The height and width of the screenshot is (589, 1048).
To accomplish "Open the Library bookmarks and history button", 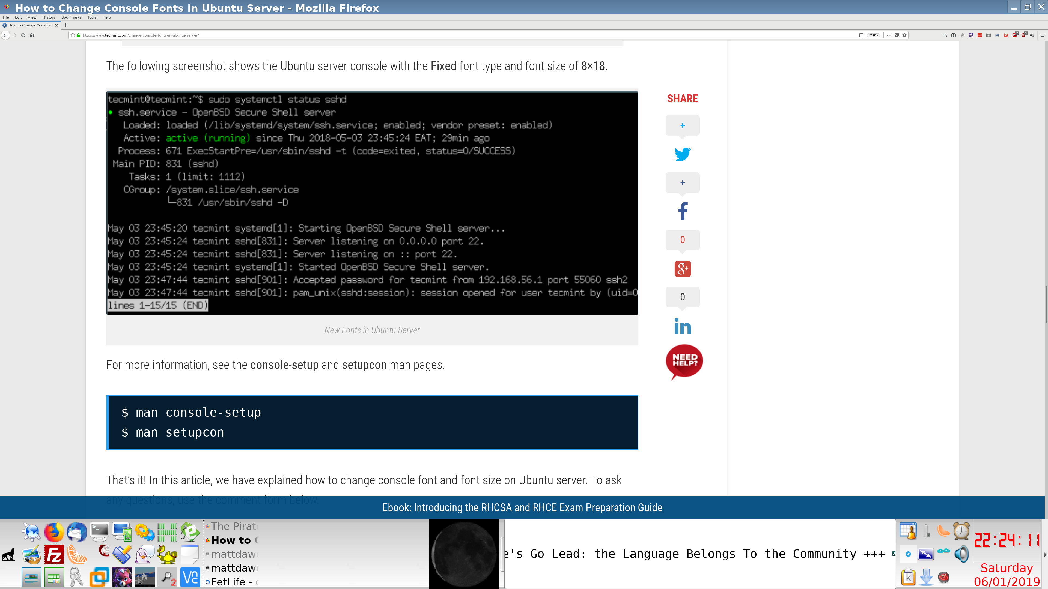I will pyautogui.click(x=945, y=35).
